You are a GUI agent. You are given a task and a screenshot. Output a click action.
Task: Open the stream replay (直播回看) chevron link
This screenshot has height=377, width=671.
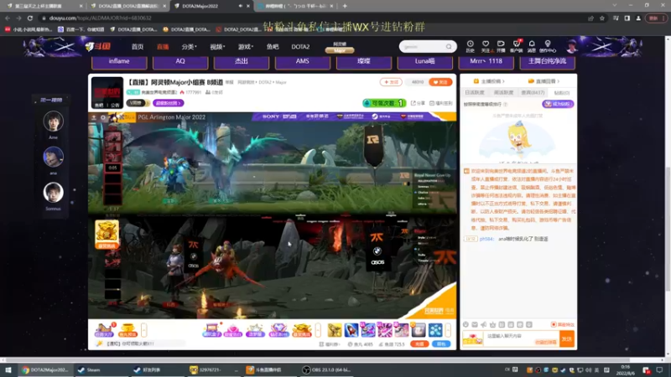pos(544,81)
